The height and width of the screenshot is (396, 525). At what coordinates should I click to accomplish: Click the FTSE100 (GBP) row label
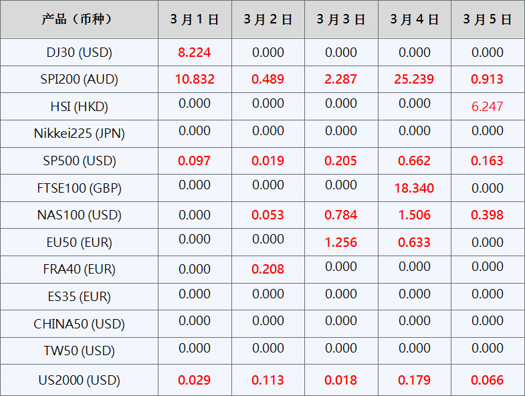click(x=79, y=188)
